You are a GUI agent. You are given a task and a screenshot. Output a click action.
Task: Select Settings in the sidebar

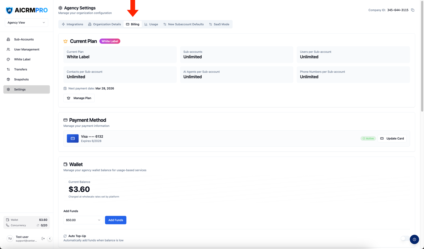(x=26, y=89)
